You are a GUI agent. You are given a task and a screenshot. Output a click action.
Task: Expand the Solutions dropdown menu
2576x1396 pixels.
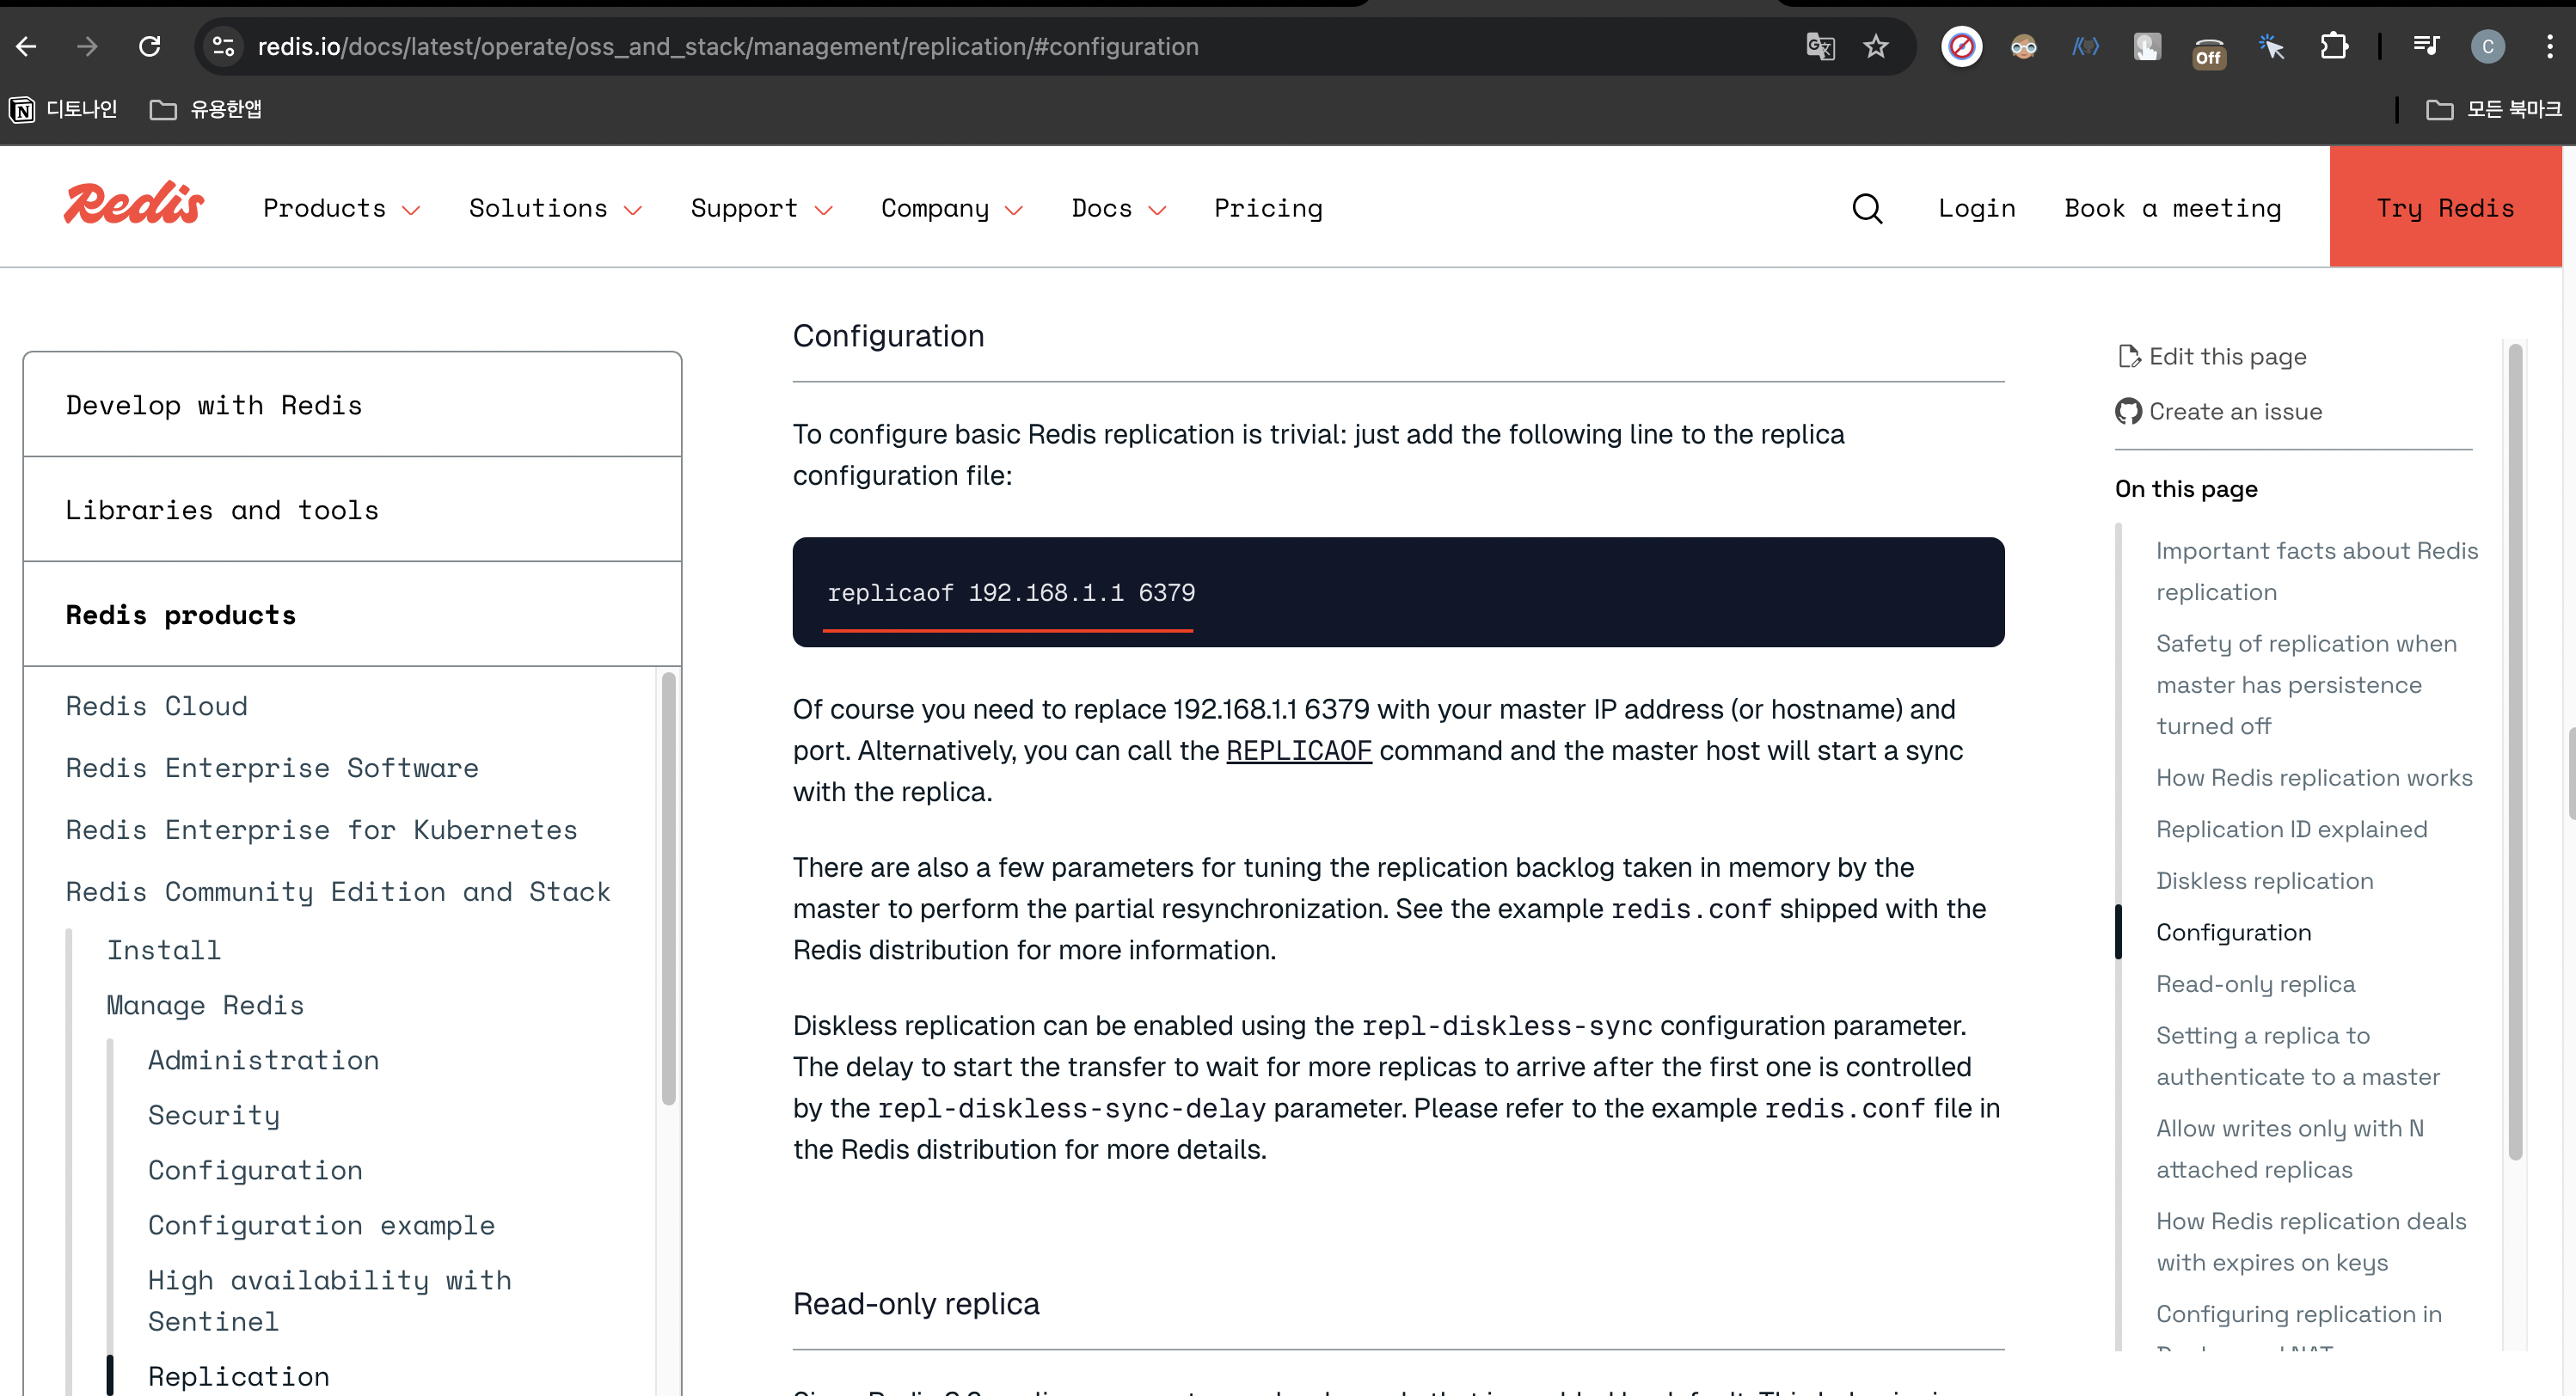pyautogui.click(x=555, y=208)
